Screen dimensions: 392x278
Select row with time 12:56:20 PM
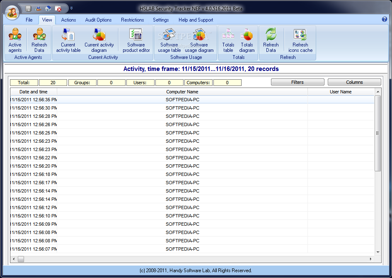click(192, 166)
